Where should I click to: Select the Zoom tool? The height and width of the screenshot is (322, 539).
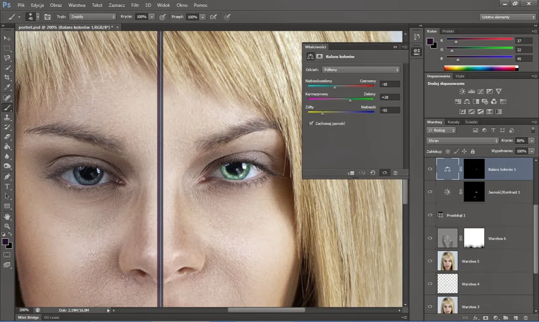pyautogui.click(x=7, y=226)
